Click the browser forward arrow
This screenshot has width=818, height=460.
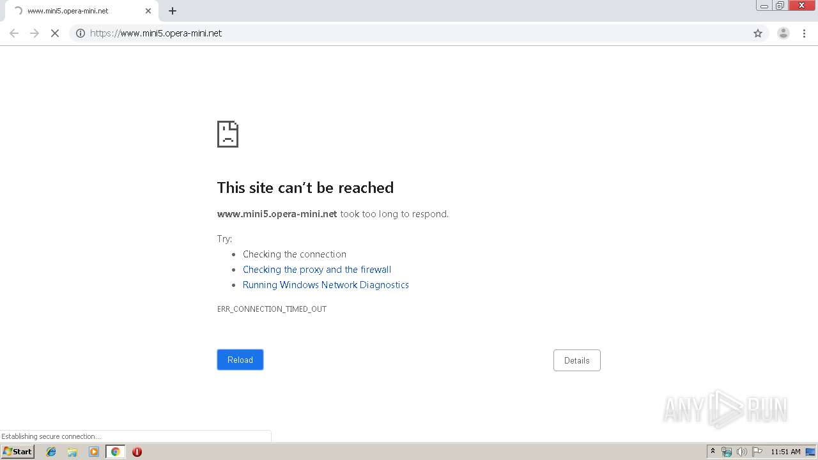(x=35, y=33)
